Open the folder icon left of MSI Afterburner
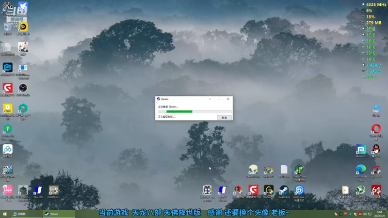Image resolution: width=388 pixels, height=218 pixels. tap(345, 191)
